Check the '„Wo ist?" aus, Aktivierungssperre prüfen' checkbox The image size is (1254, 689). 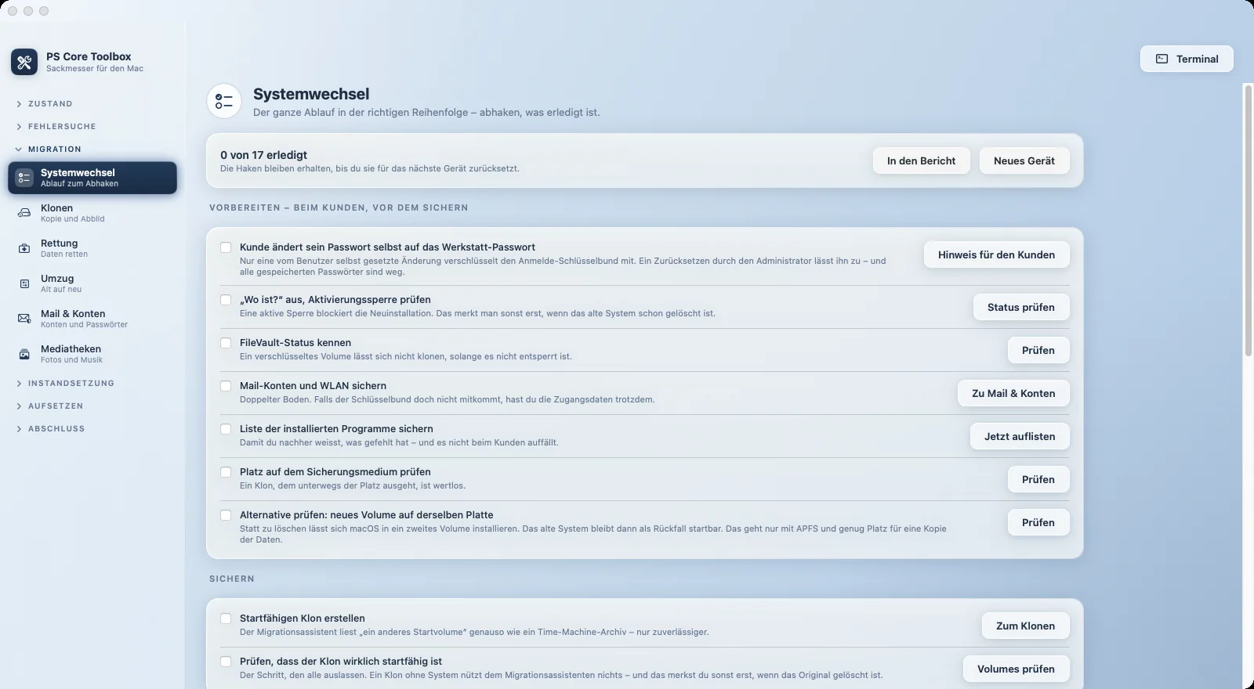tap(226, 300)
